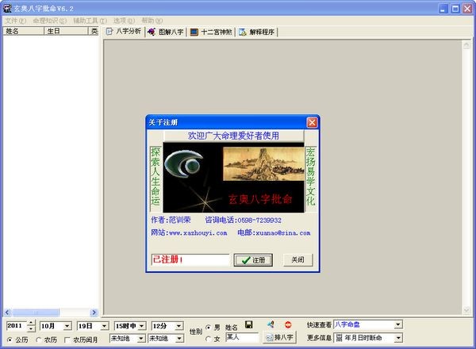
Task: Click the 姓名 column header
Action: point(23,31)
